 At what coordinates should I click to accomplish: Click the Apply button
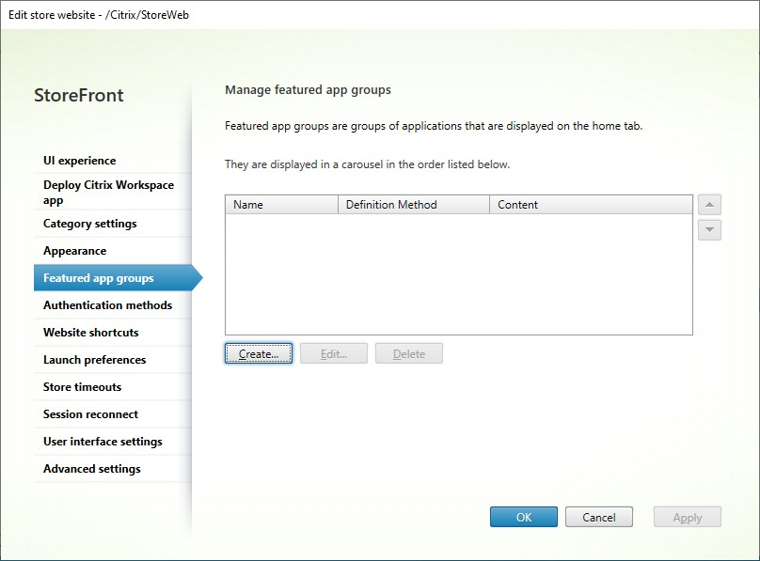[687, 516]
